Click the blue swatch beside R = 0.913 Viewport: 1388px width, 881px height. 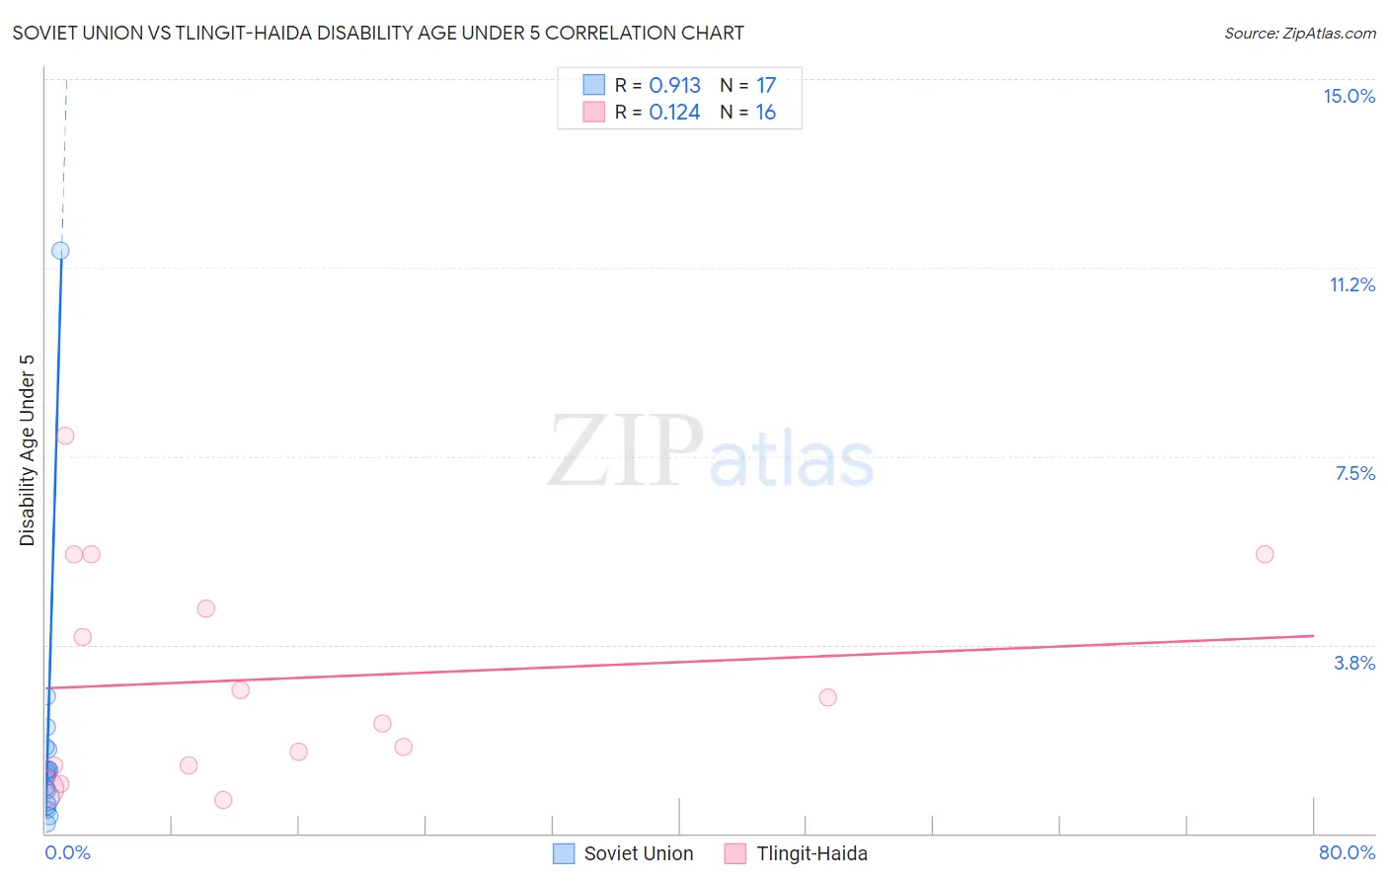point(593,85)
